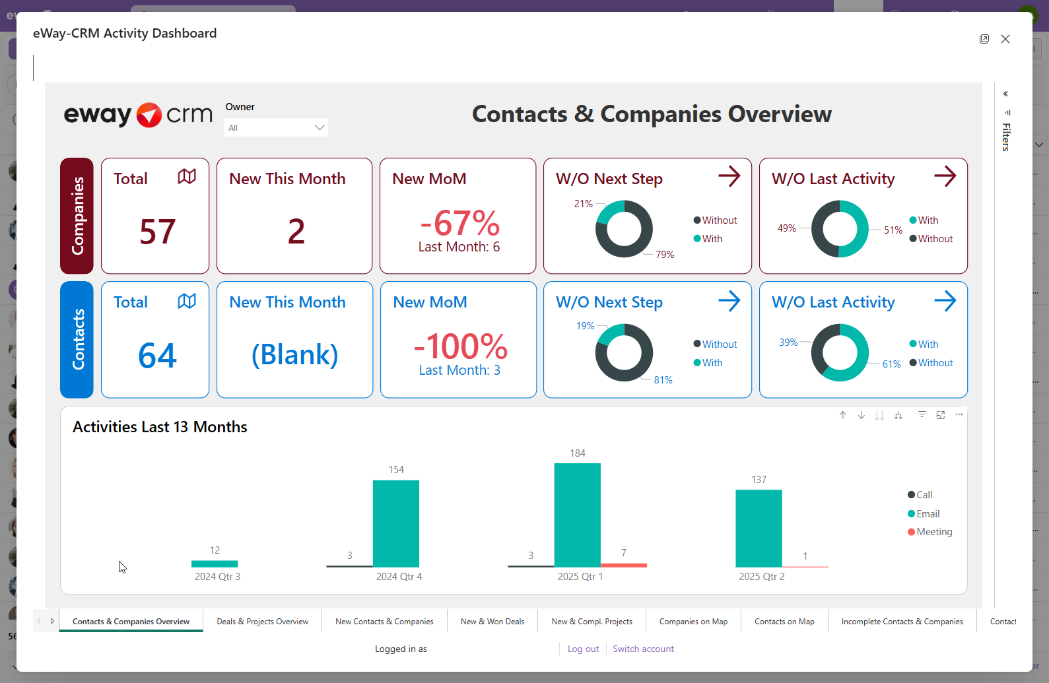
Task: Switch to New Contacts & Companies tab
Action: pos(384,622)
